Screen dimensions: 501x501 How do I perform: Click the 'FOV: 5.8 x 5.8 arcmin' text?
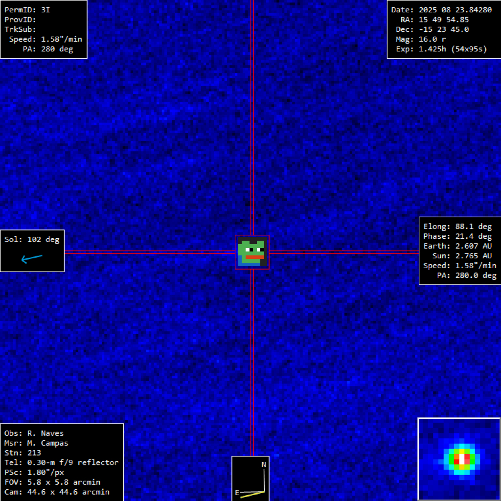[x=52, y=482]
